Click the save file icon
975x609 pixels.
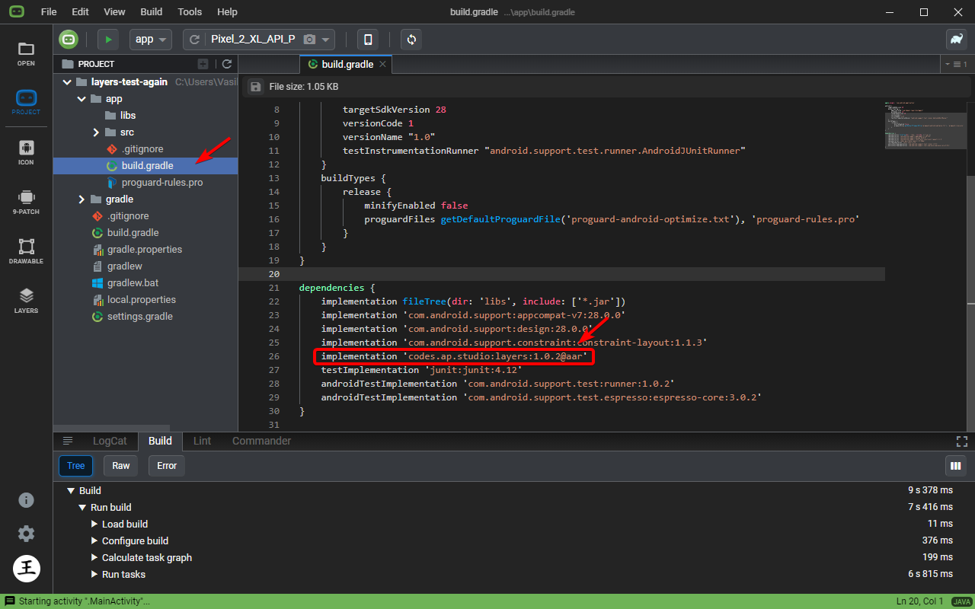tap(256, 87)
